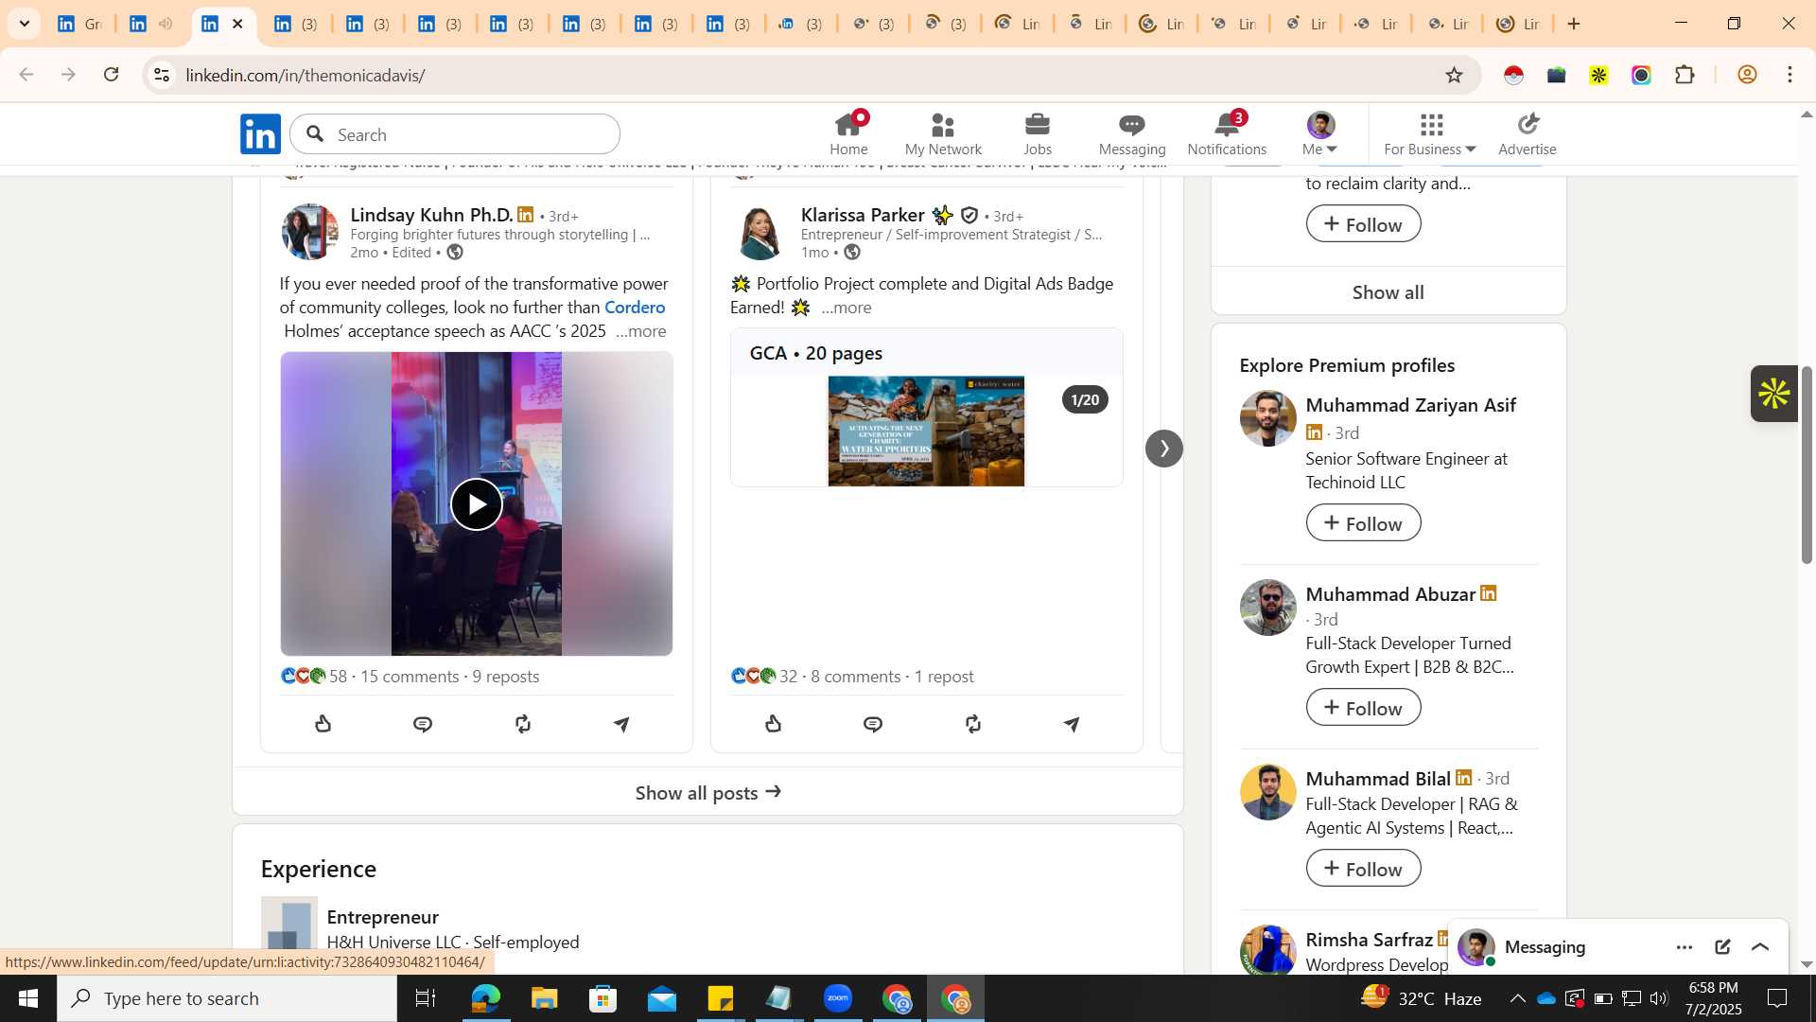
Task: View 9 reposts on Lindsay's post
Action: click(x=506, y=677)
